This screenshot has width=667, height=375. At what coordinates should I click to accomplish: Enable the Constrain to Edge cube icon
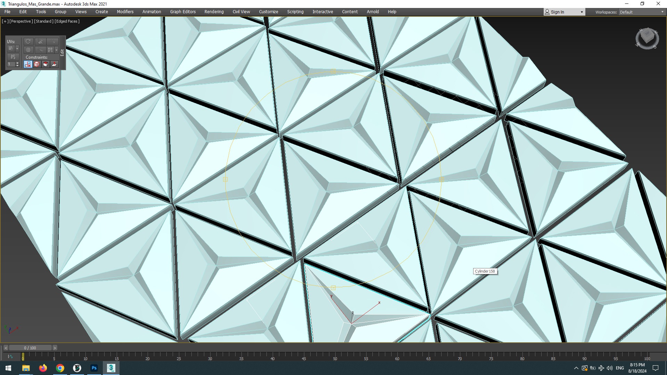pos(37,64)
